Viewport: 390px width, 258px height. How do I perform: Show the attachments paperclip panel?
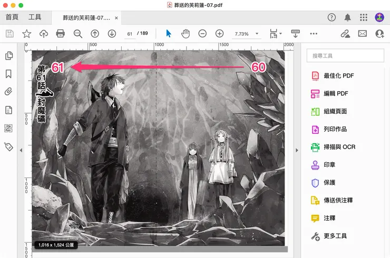(8, 92)
